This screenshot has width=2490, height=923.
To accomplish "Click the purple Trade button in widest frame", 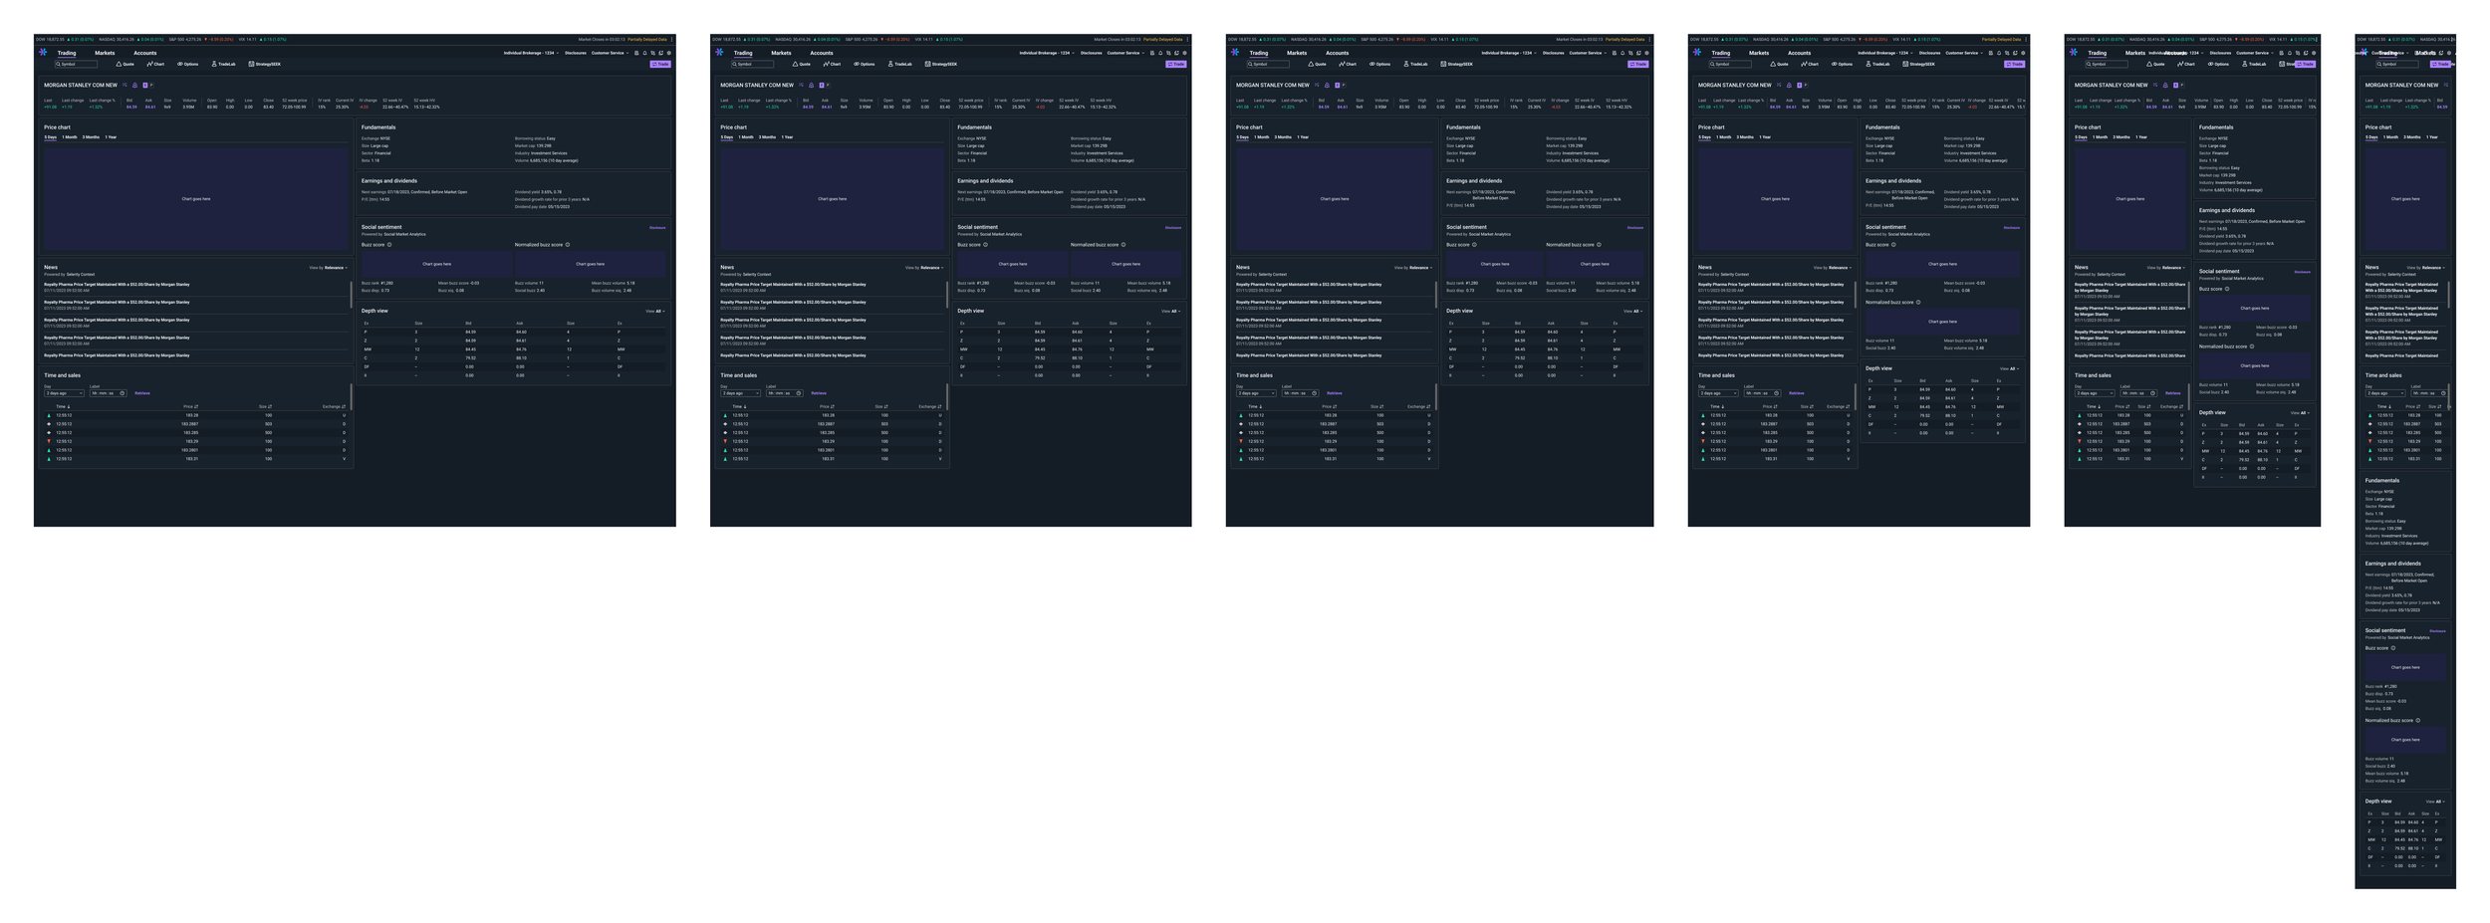I will [x=660, y=64].
